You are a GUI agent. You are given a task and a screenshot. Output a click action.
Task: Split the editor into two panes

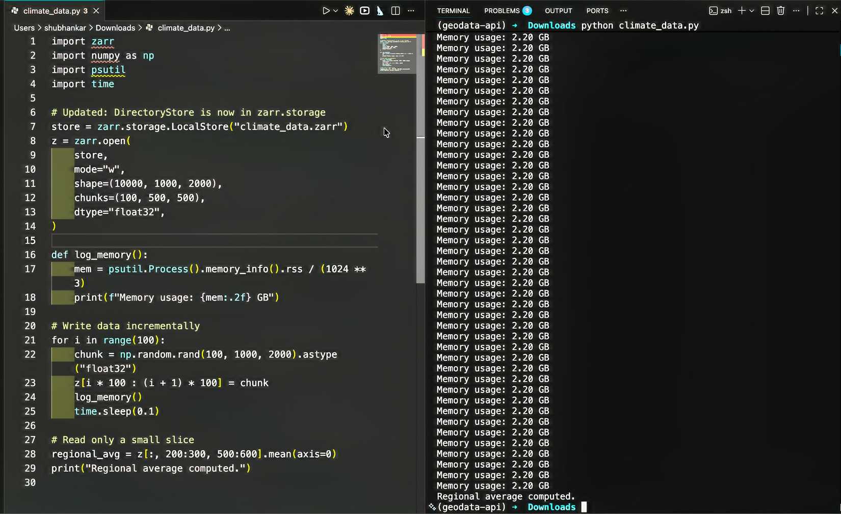(396, 10)
